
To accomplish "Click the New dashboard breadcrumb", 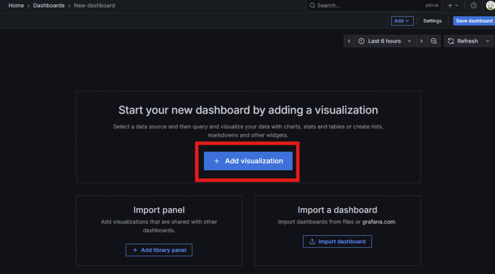I will click(94, 5).
